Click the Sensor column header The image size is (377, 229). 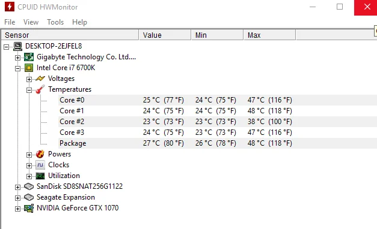pos(70,35)
